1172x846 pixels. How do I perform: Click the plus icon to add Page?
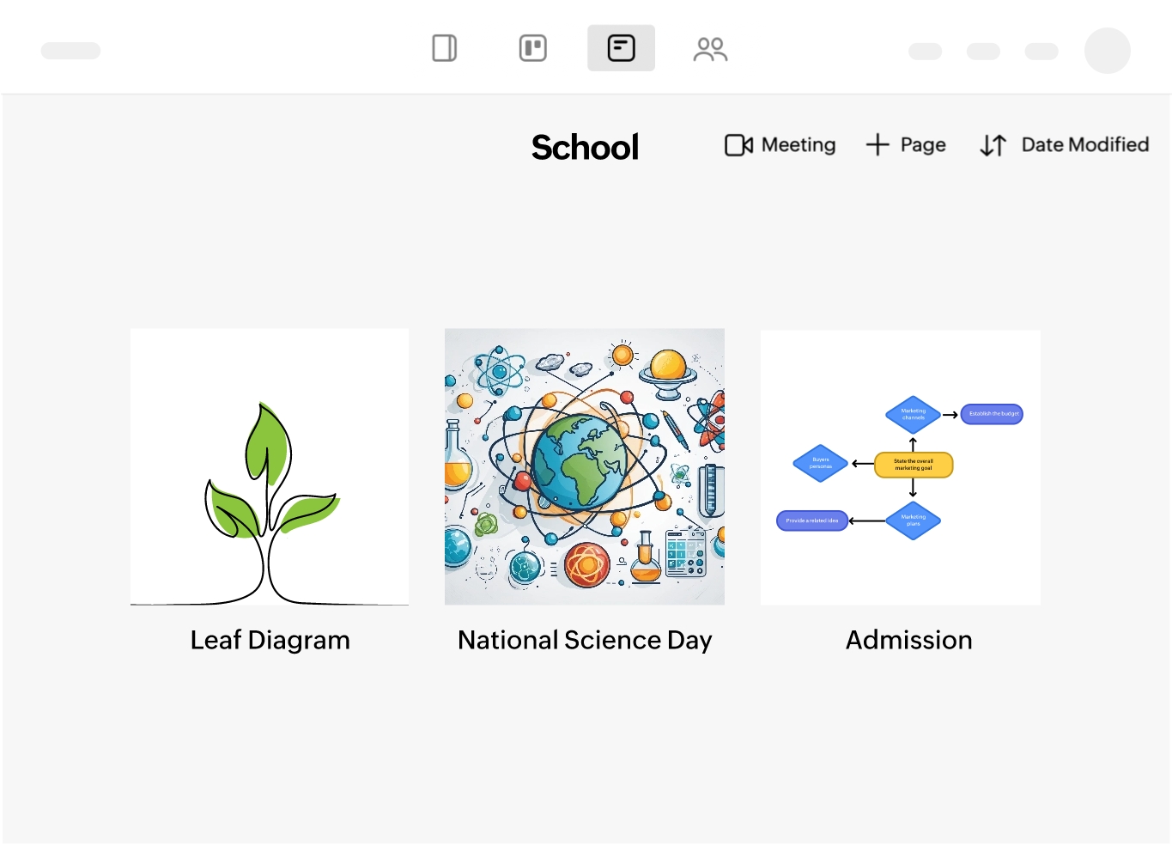pos(877,145)
